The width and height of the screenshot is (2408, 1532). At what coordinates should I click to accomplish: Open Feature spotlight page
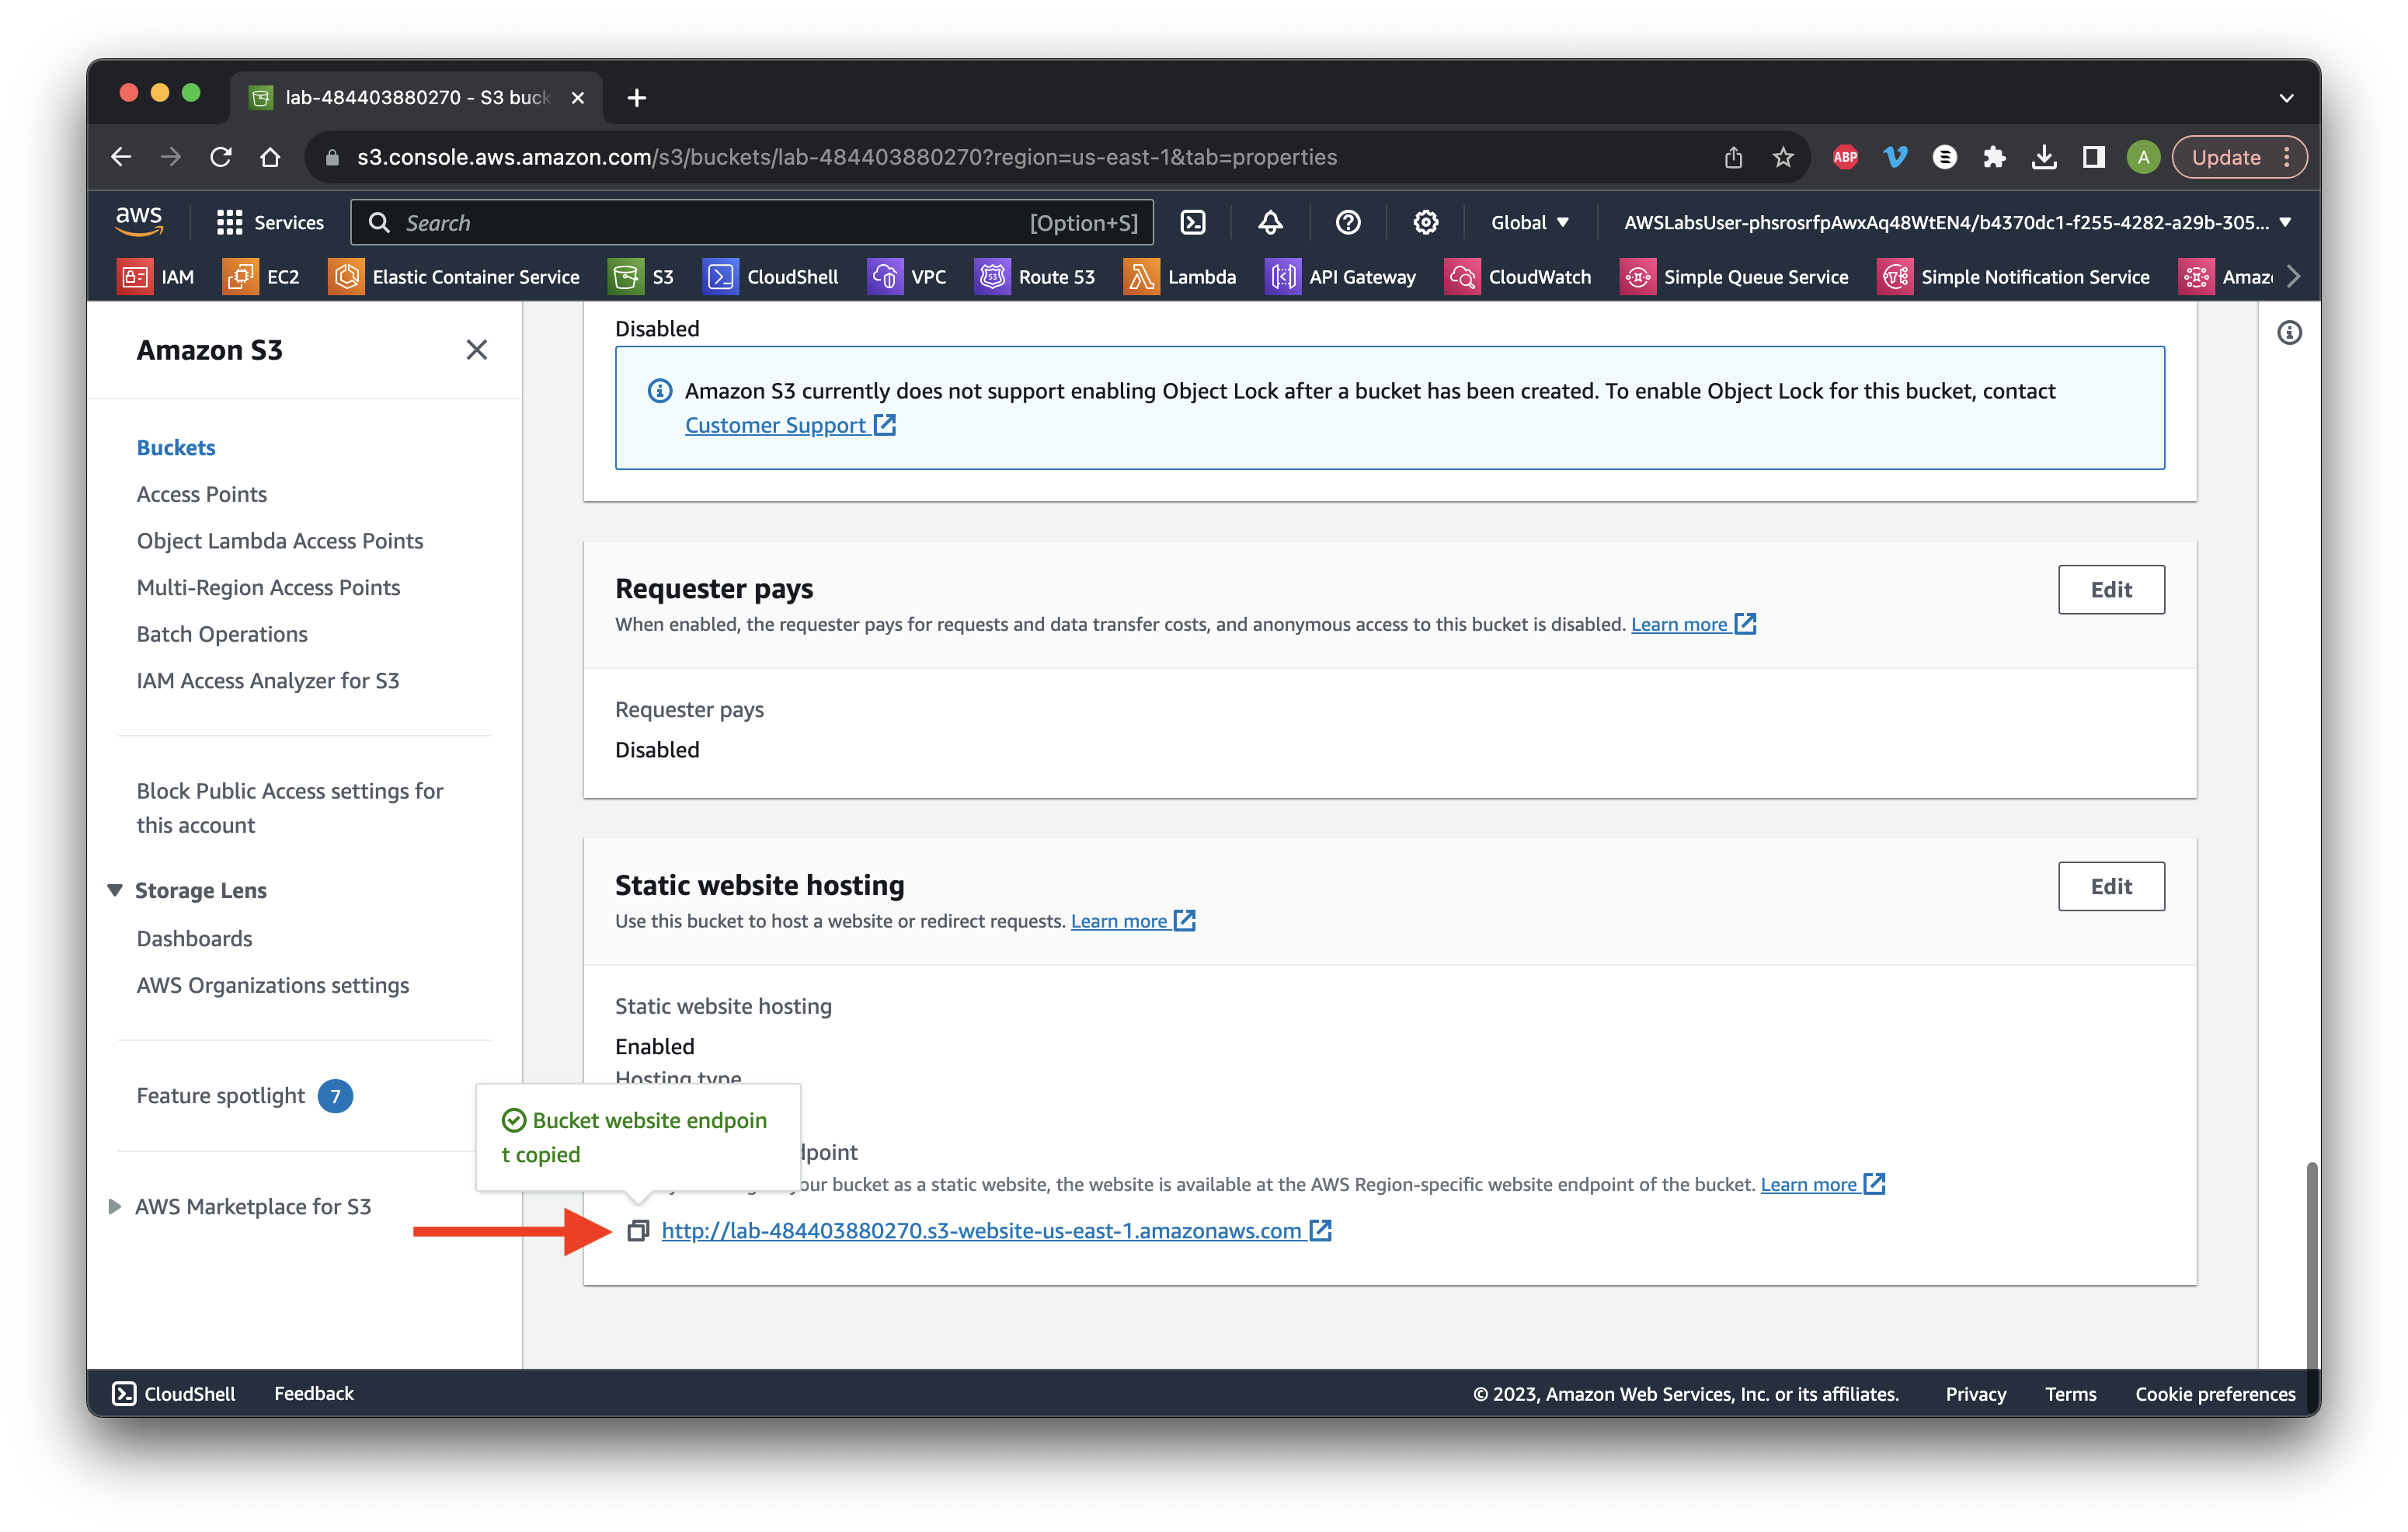point(221,1096)
